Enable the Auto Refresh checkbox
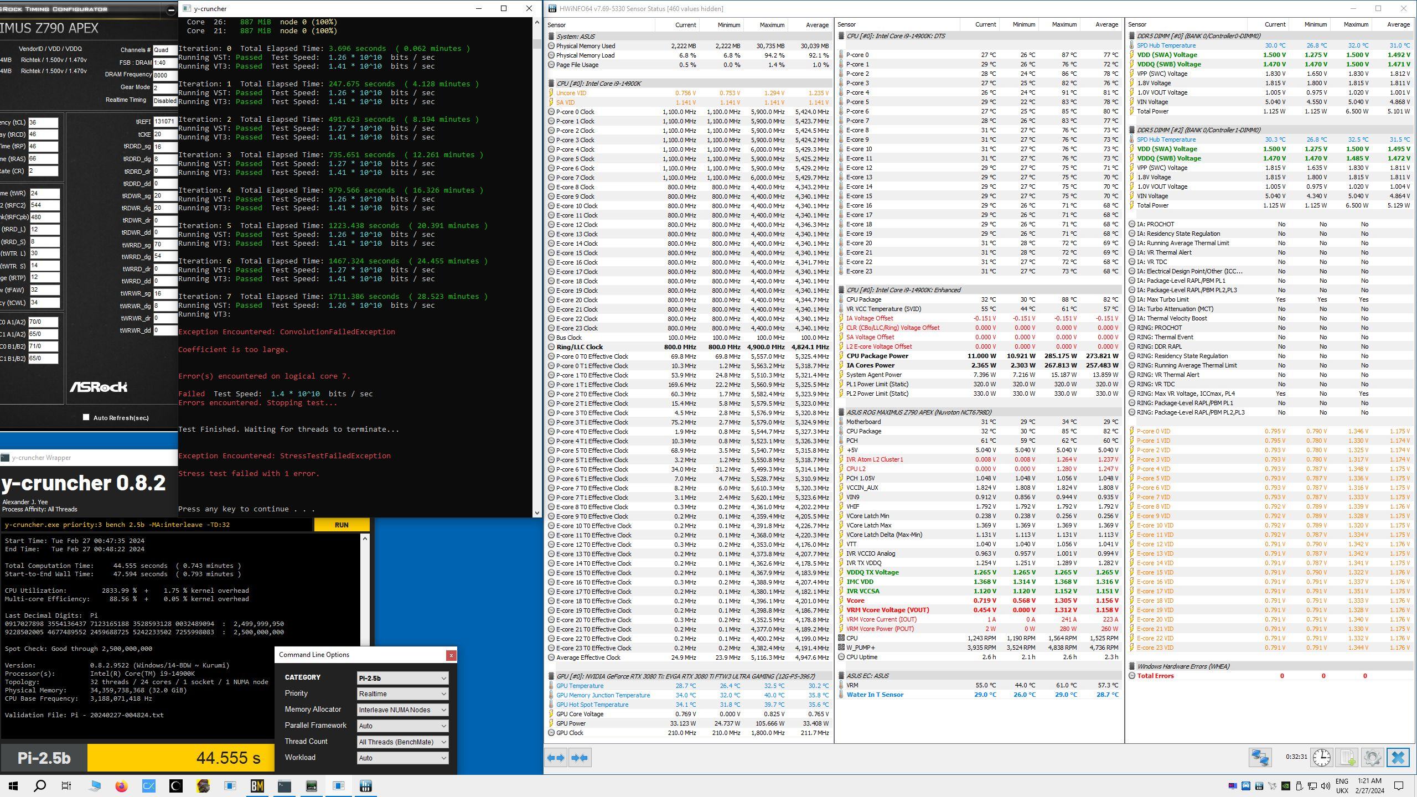Viewport: 1417px width, 797px height. (x=86, y=417)
